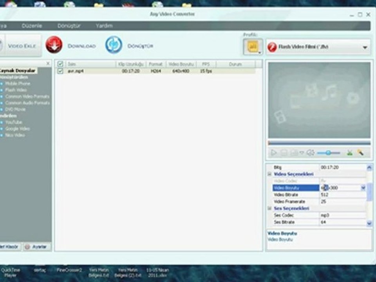Collapse the Ses Seçenekleri section
The image size is (376, 282).
269,208
